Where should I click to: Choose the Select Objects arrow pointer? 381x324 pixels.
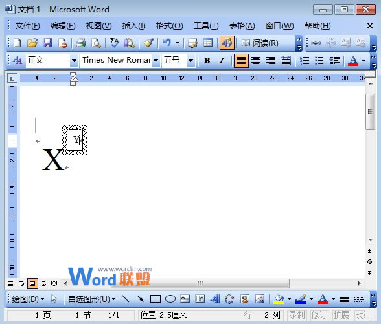tap(54, 299)
